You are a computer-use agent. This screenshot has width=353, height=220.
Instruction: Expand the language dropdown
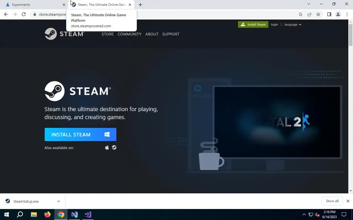pyautogui.click(x=293, y=24)
